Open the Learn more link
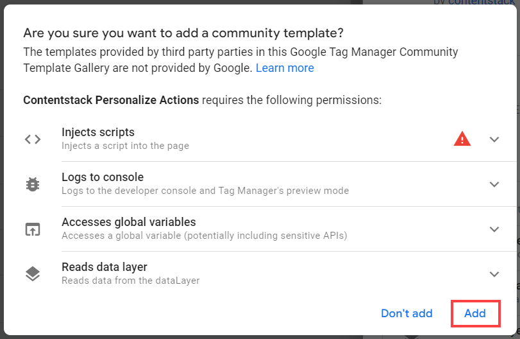 (285, 68)
